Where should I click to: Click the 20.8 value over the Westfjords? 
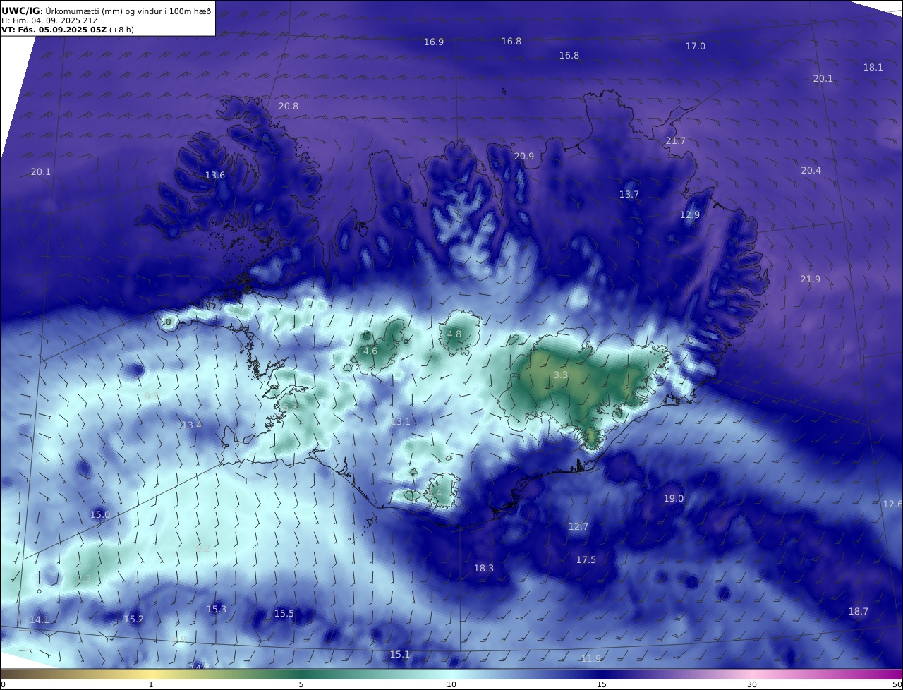(288, 107)
